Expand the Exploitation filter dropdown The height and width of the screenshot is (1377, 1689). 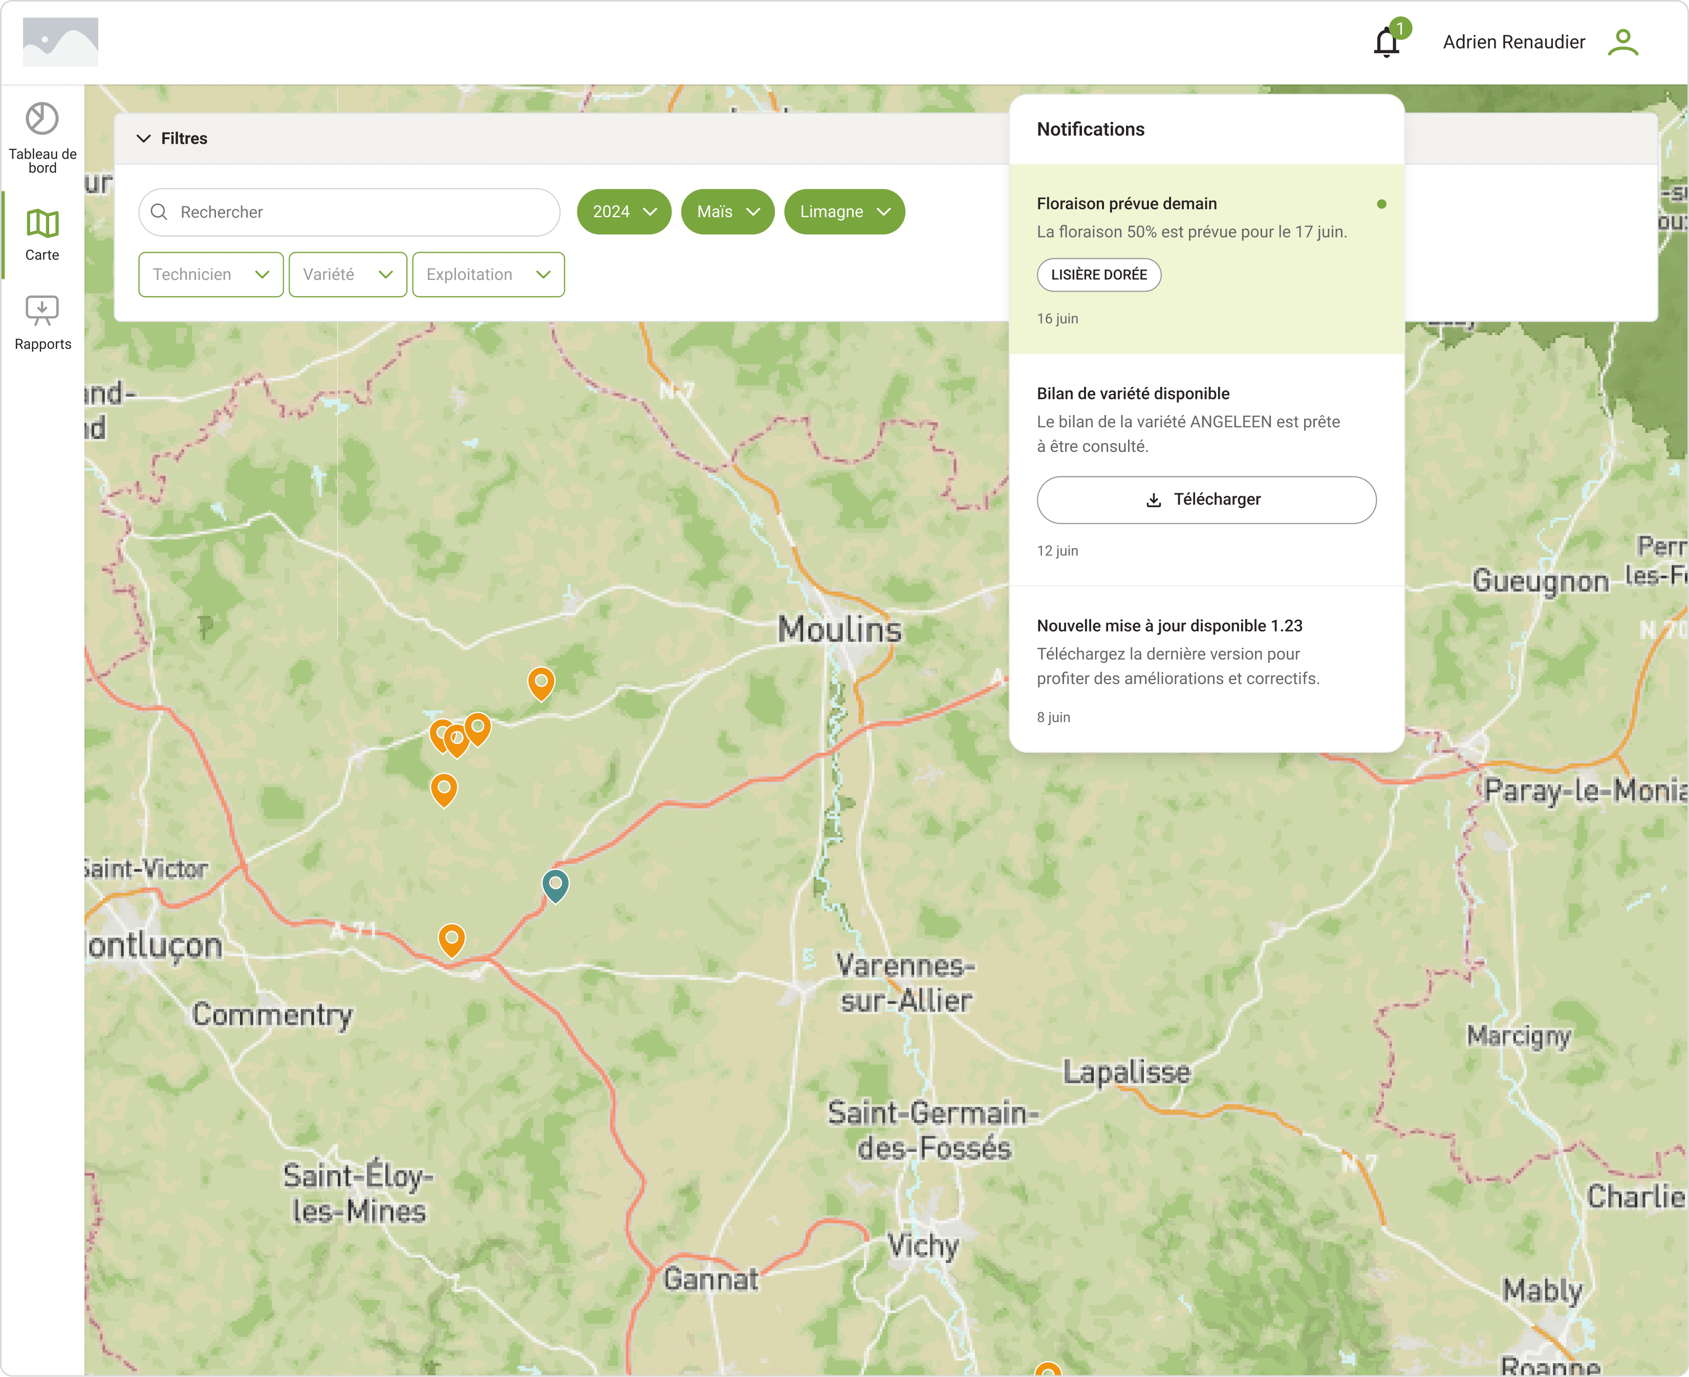pos(488,274)
